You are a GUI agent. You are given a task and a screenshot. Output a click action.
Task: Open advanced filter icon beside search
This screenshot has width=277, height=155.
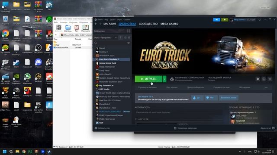pyautogui.click(x=129, y=43)
